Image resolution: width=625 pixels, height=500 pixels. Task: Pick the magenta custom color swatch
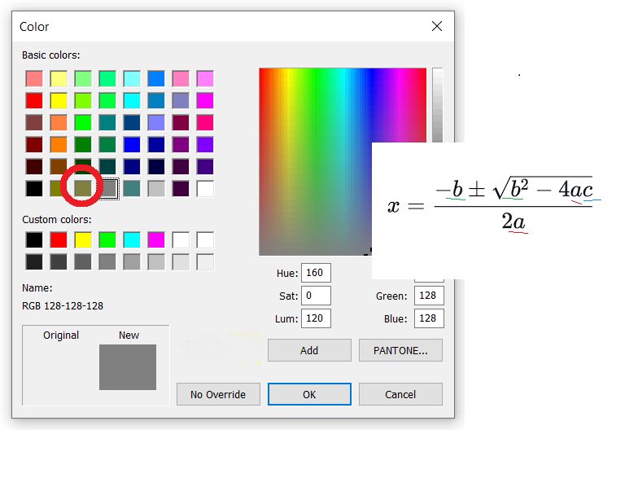(156, 240)
